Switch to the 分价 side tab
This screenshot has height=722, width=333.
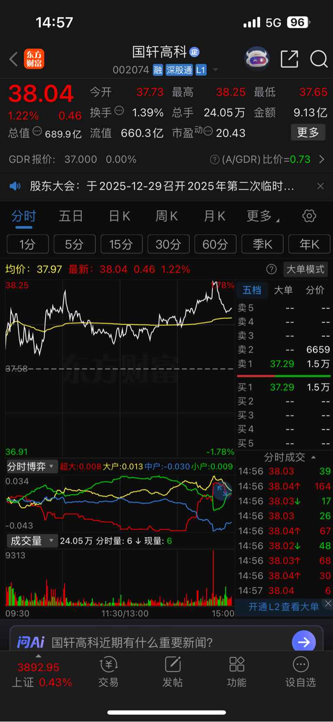[315, 290]
